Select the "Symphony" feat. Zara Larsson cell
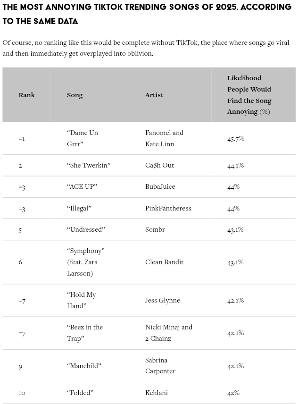Image resolution: width=298 pixels, height=404 pixels. point(85,262)
